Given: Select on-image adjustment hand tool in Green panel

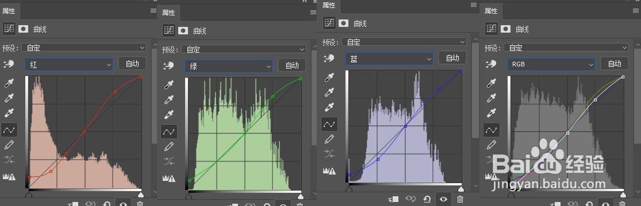Looking at the screenshot, I should [x=168, y=66].
